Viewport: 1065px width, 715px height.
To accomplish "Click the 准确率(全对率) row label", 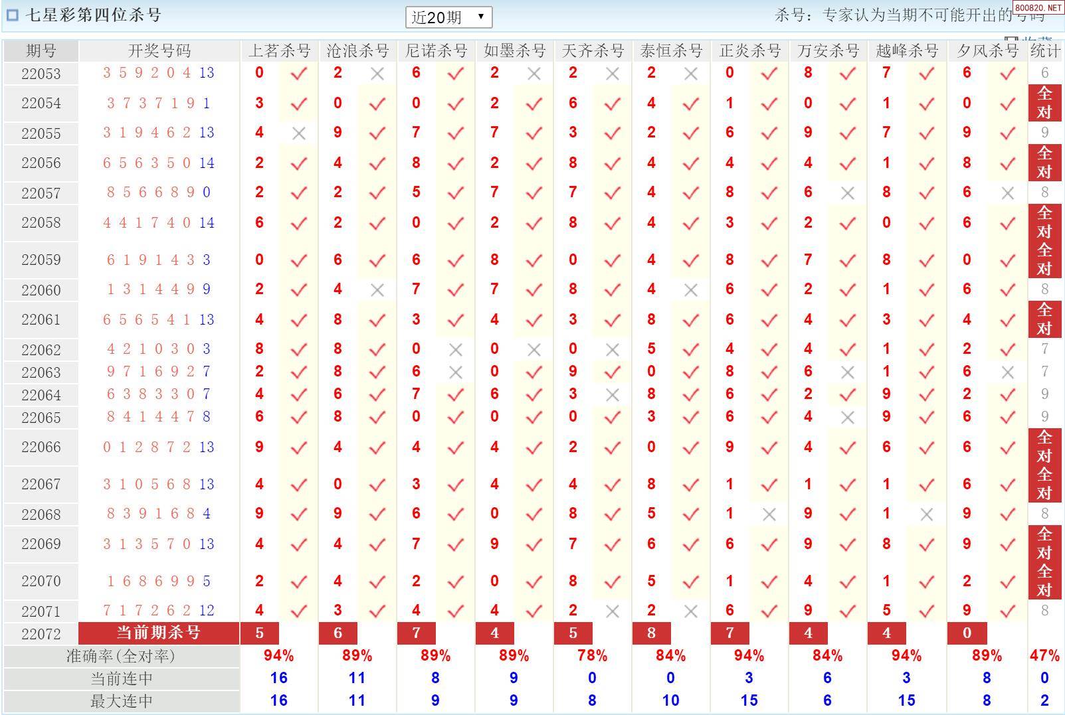I will (121, 657).
